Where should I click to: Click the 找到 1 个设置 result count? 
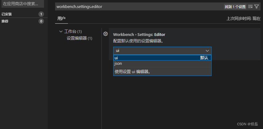(235, 7)
